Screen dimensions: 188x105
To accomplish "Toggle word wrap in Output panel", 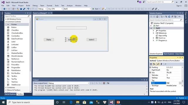I will coord(108,83).
